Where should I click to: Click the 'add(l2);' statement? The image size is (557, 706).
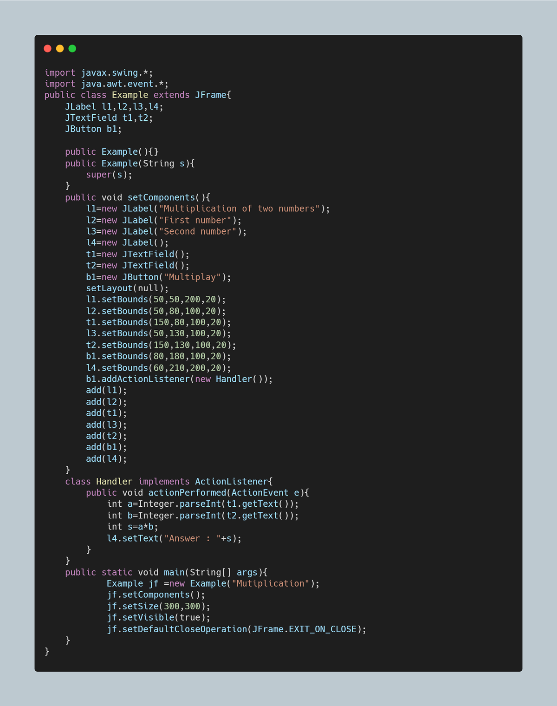click(106, 402)
